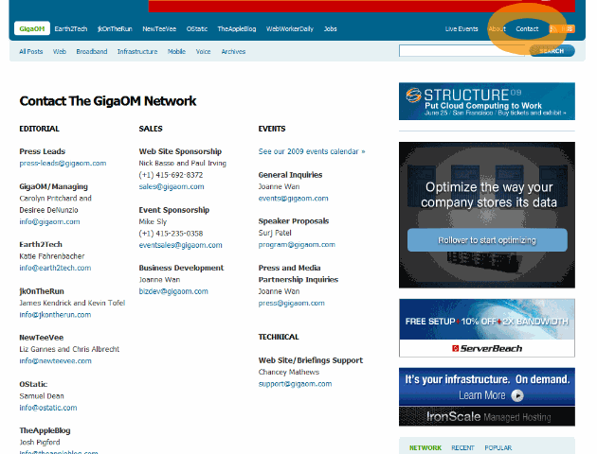Switch to the Recent tab in sidebar
597x454 pixels.
point(462,447)
